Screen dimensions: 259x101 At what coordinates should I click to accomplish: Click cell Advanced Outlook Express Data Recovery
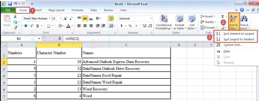click(126, 62)
